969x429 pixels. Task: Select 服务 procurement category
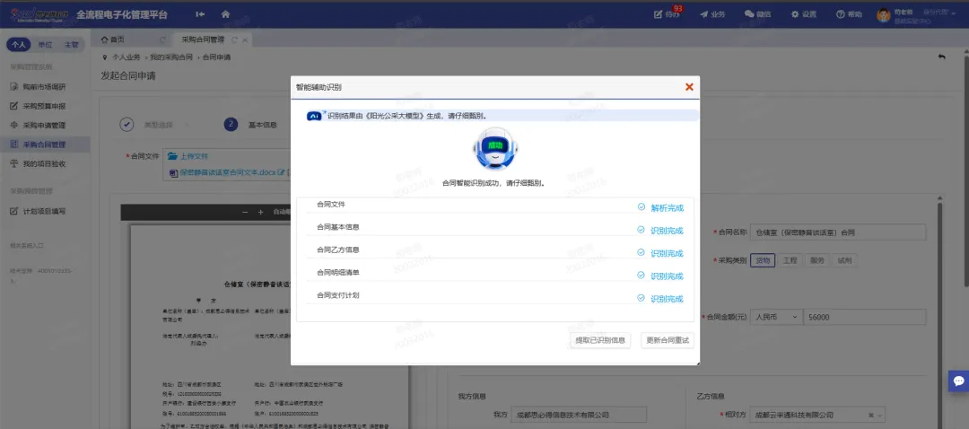coord(816,260)
